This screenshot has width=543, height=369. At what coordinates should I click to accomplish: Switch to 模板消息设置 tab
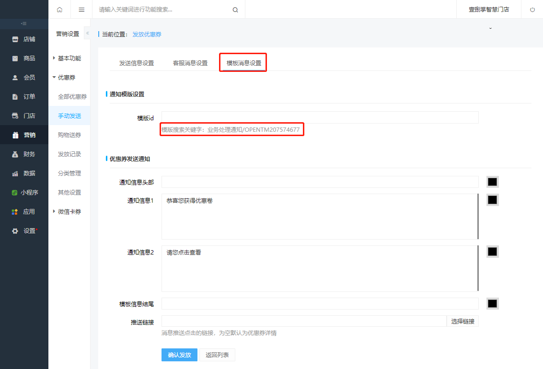[244, 63]
